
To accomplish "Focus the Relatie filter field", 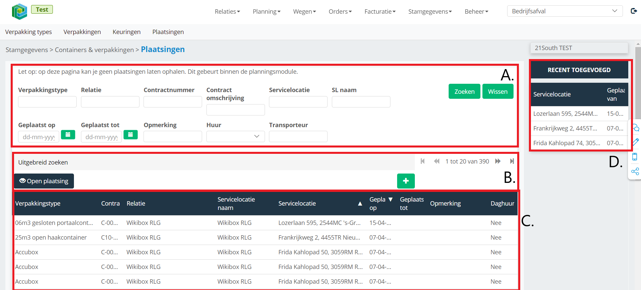I will pyautogui.click(x=110, y=102).
